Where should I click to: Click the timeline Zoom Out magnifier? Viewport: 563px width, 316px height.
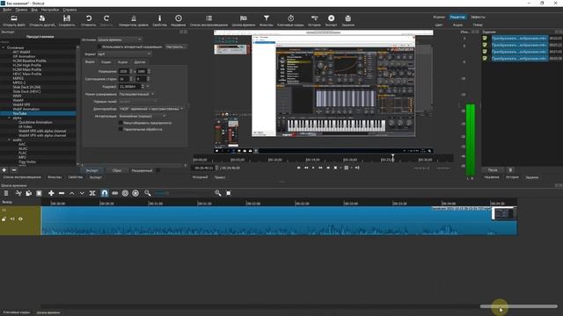coord(147,193)
